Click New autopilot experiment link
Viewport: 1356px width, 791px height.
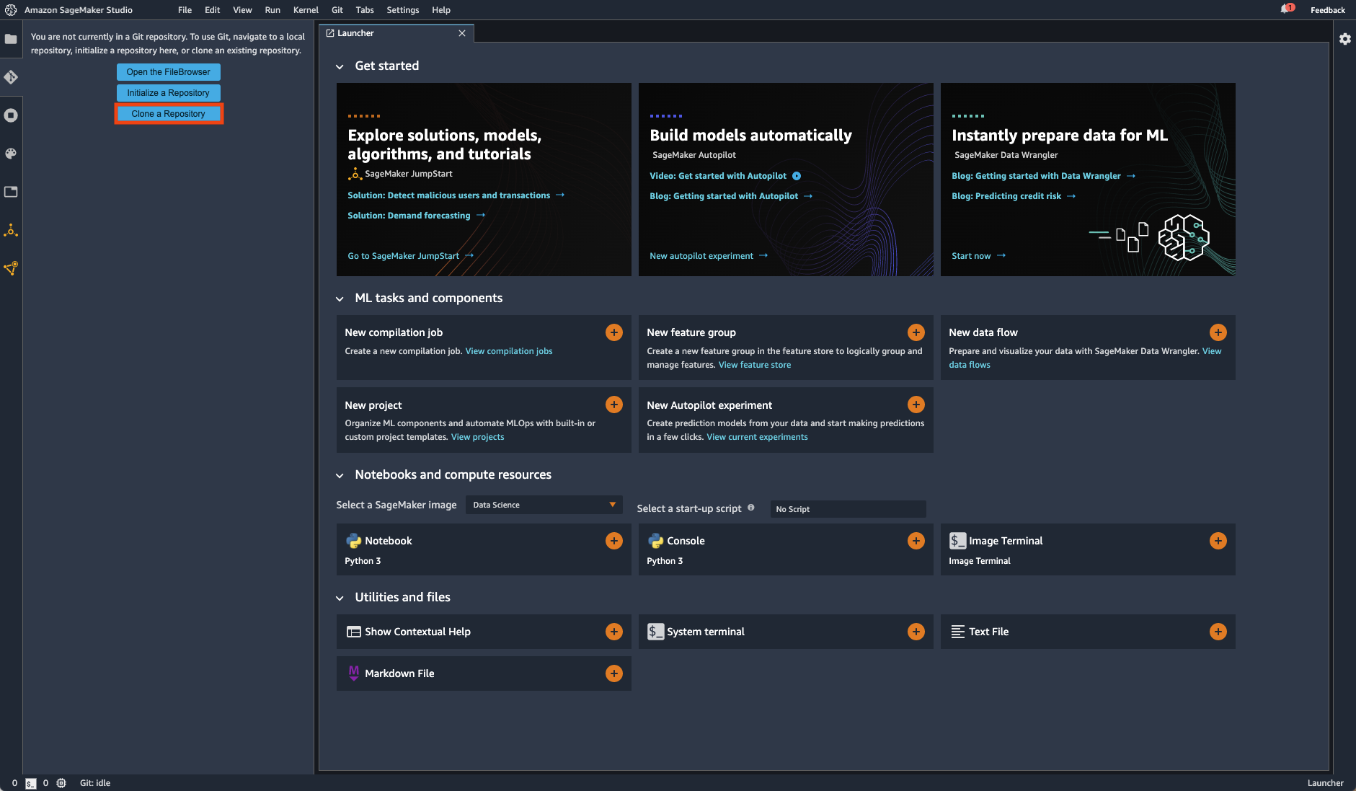708,256
